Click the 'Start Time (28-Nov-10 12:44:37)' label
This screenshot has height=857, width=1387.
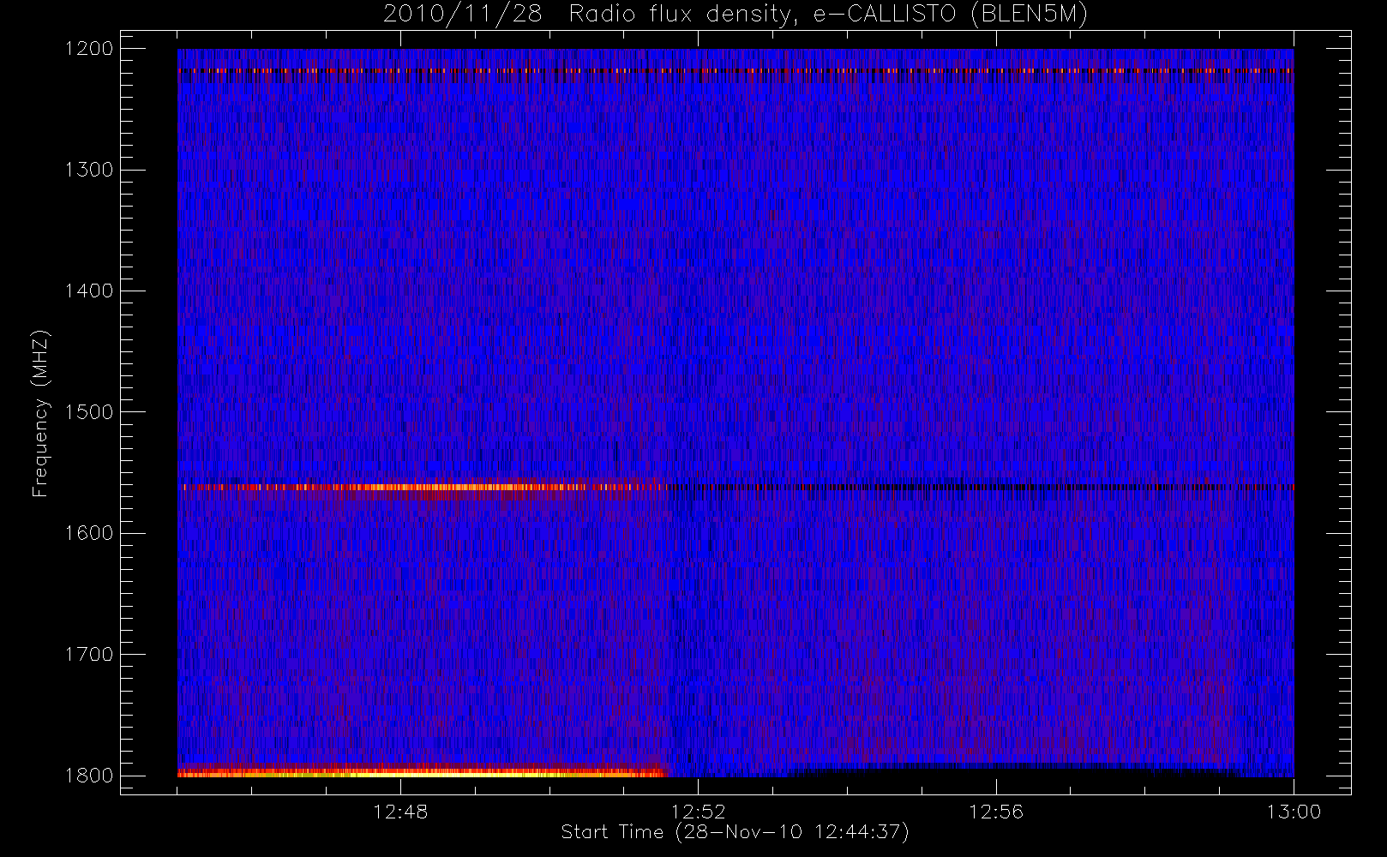point(735,832)
